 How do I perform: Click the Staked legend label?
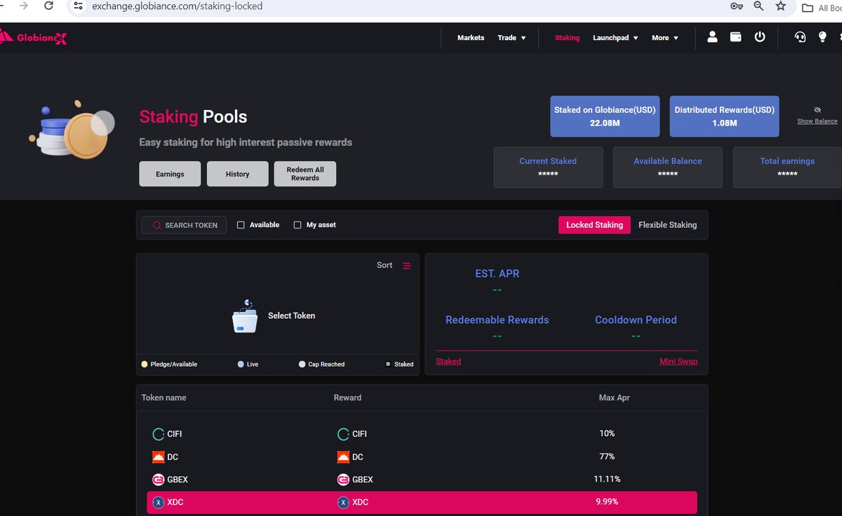[x=403, y=365]
